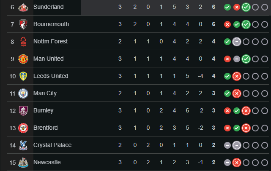Screen dimensions: 271x171
Task: Click the Sunderland club crest
Action: [x=23, y=7]
